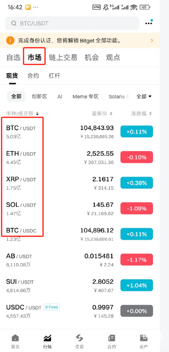Image resolution: width=169 pixels, height=352 pixels.
Task: Filter by Meme 专区 category
Action: pyautogui.click(x=86, y=97)
